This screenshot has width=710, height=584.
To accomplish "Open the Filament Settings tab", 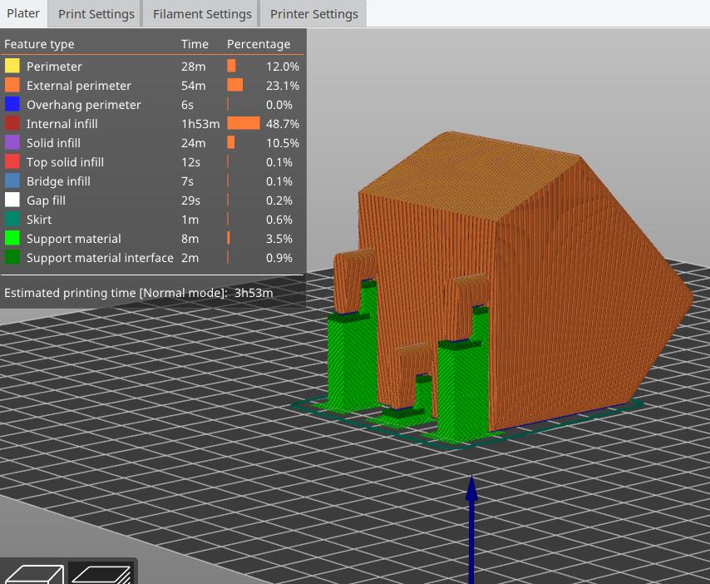I will tap(202, 14).
